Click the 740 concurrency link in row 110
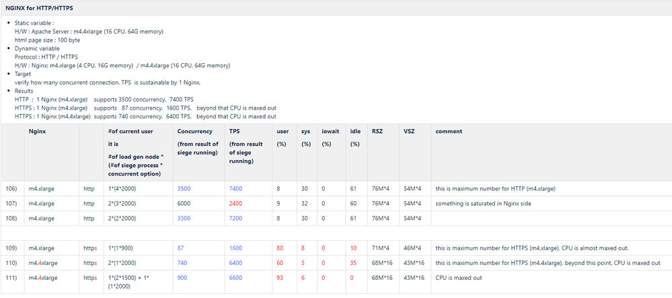This screenshot has width=672, height=298. tap(182, 262)
